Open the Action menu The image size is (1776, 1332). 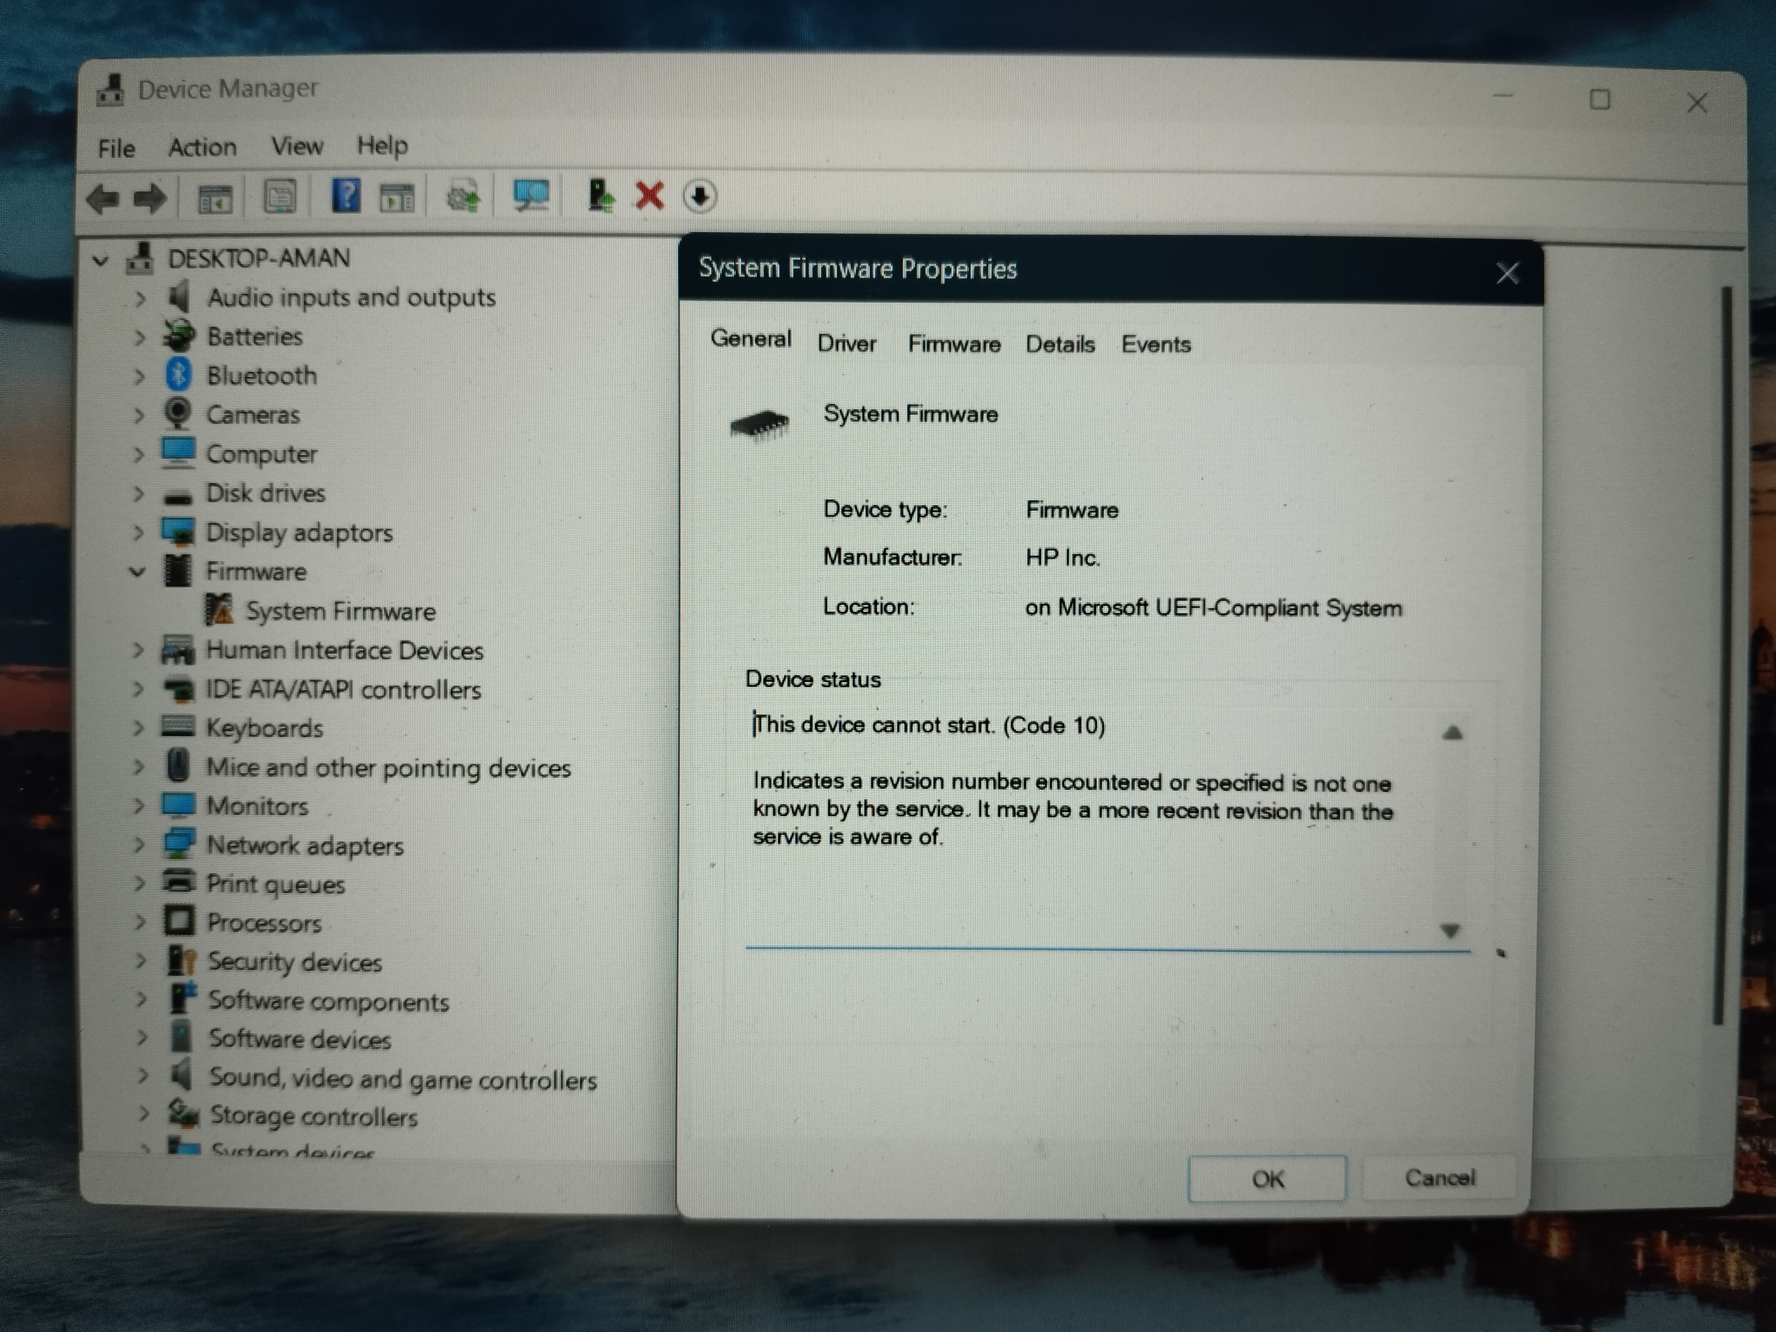202,148
